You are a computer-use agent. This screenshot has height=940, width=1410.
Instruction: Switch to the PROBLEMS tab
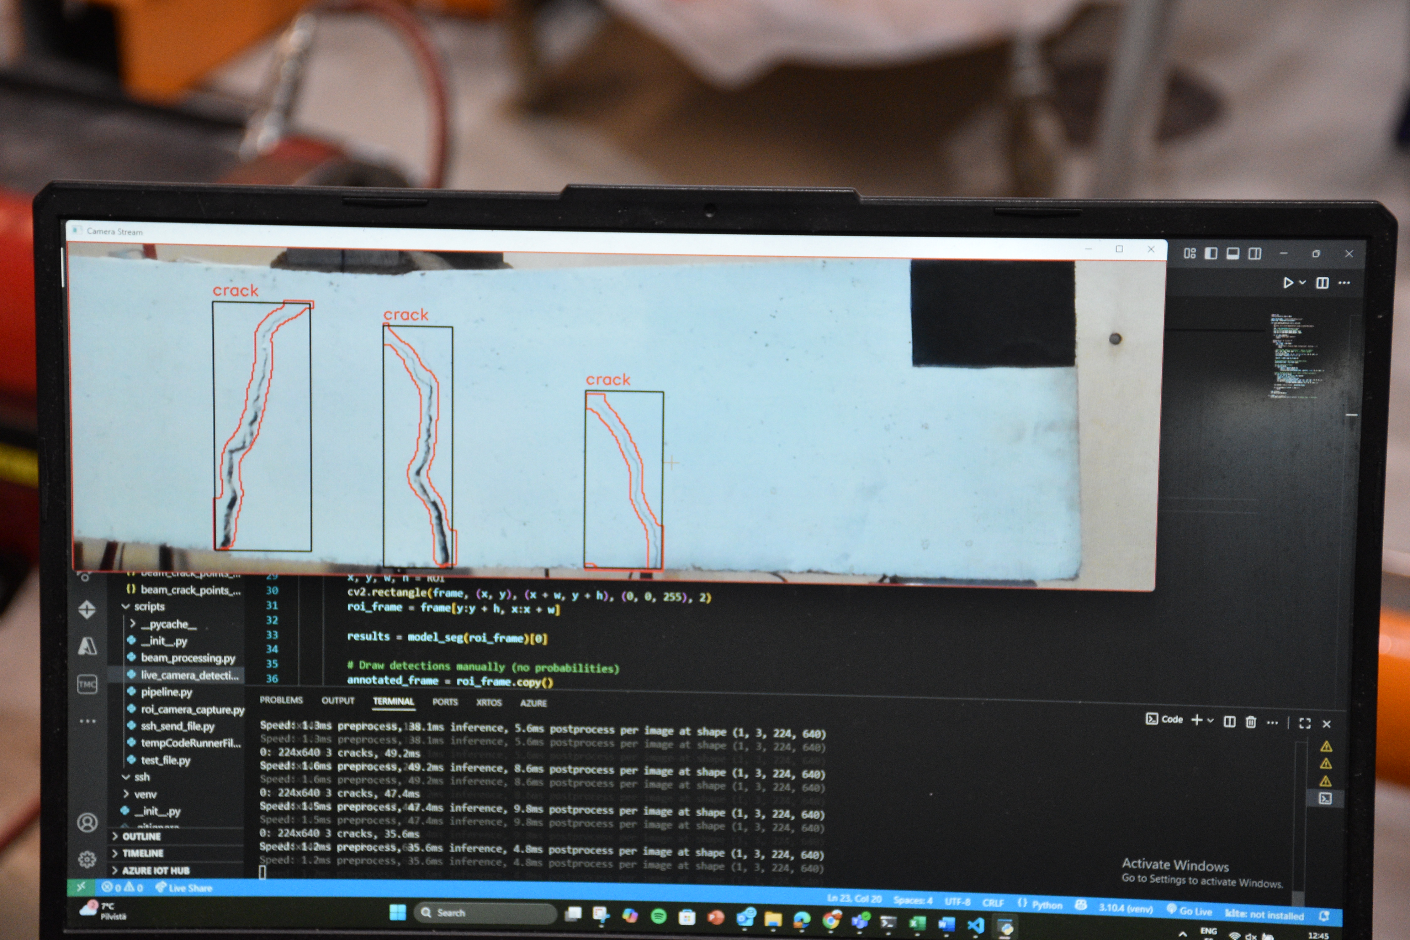coord(281,700)
